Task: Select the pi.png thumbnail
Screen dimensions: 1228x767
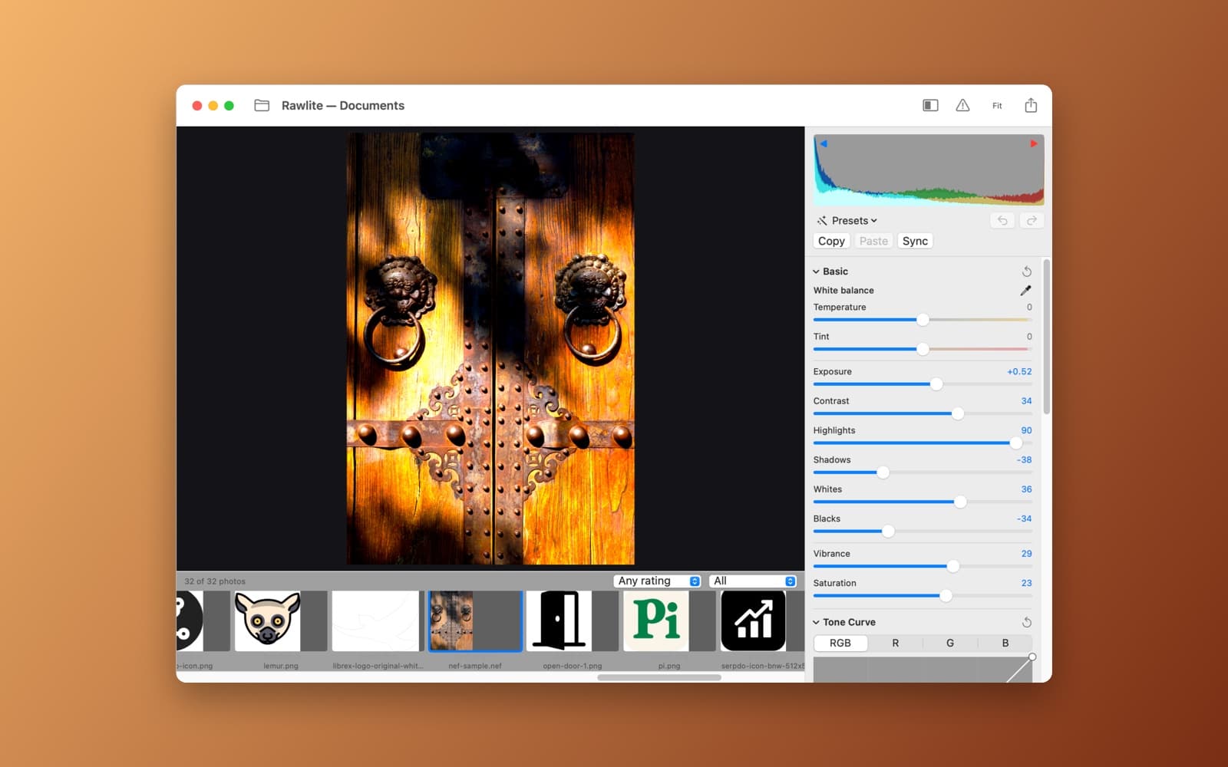Action: point(669,621)
